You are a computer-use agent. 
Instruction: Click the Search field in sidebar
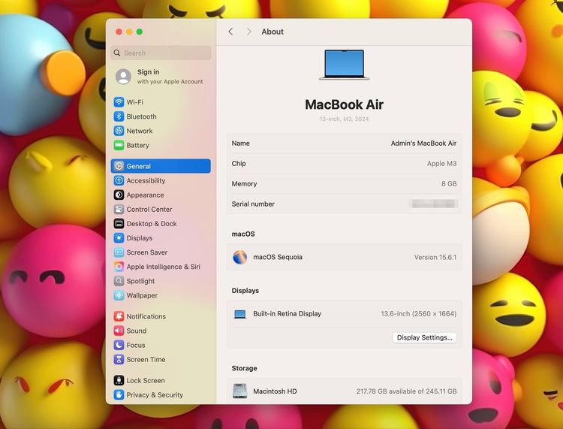(161, 53)
